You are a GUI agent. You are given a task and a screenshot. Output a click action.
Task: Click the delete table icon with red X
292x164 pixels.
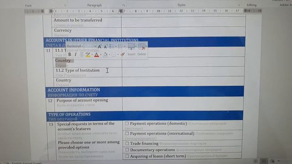(x=142, y=46)
